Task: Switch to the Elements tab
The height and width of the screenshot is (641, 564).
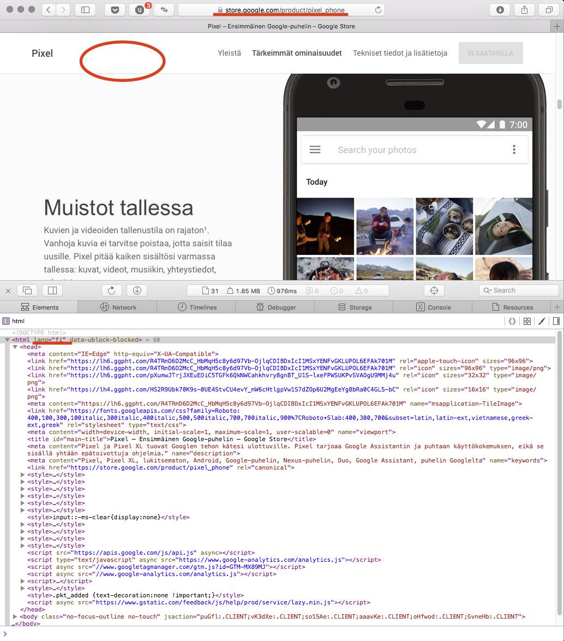Action: click(x=39, y=307)
